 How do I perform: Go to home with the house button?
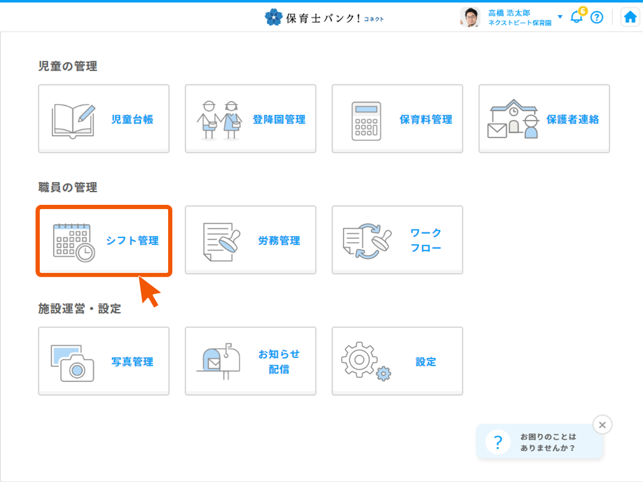click(630, 17)
